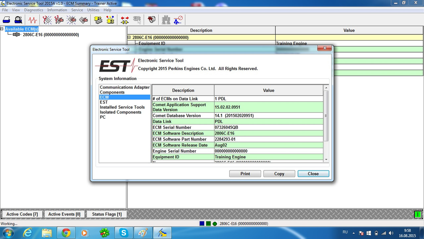Viewport: 424px width, 239px height.
Task: Close the Electronic Service Tool dialog with the X button
Action: click(x=325, y=48)
